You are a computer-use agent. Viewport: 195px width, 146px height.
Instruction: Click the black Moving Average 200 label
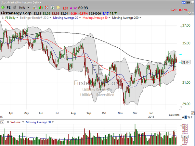(125, 18)
